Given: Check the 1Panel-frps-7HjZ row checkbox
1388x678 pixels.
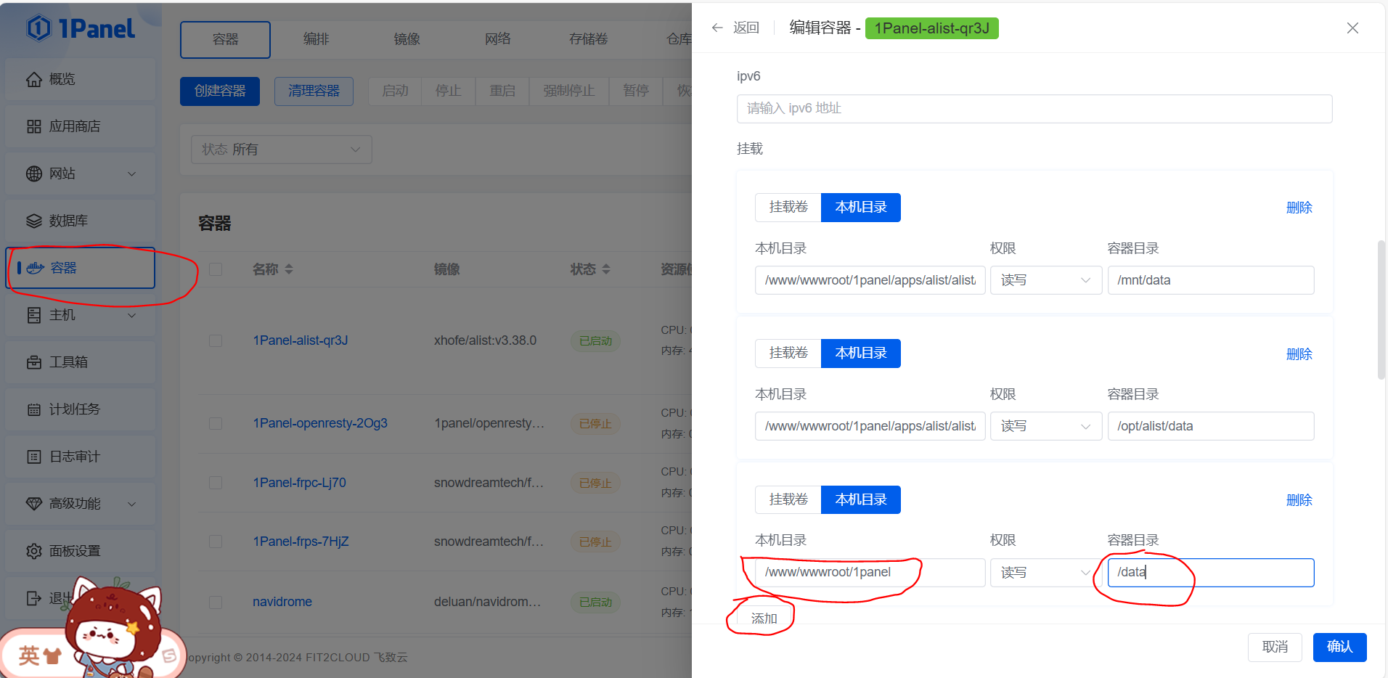Looking at the screenshot, I should tap(216, 542).
